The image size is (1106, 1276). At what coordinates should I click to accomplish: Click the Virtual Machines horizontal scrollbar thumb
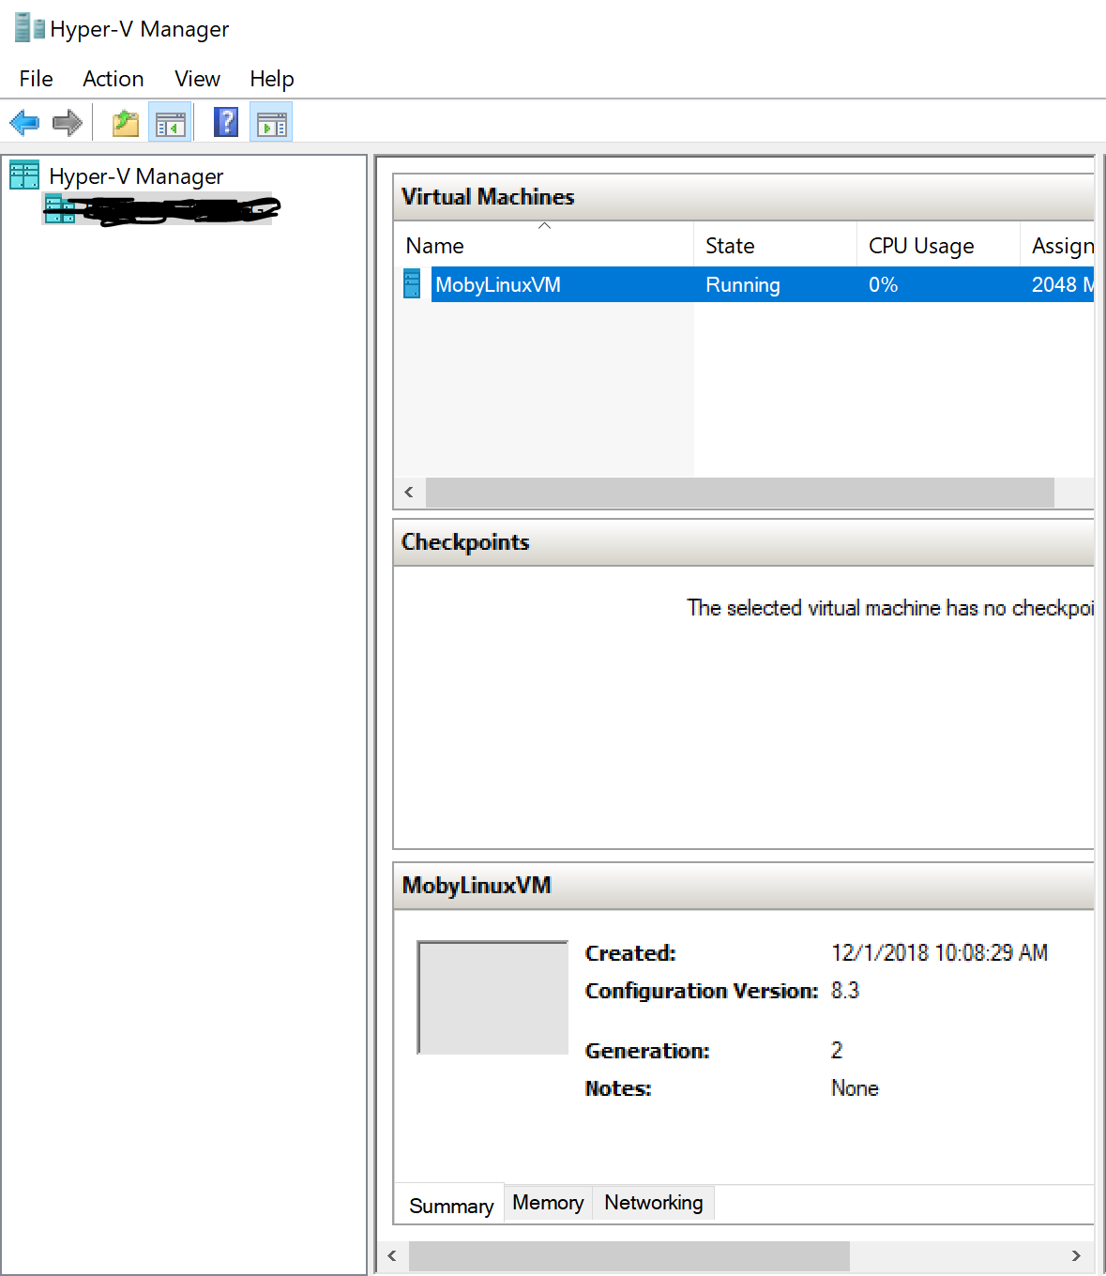tap(740, 493)
